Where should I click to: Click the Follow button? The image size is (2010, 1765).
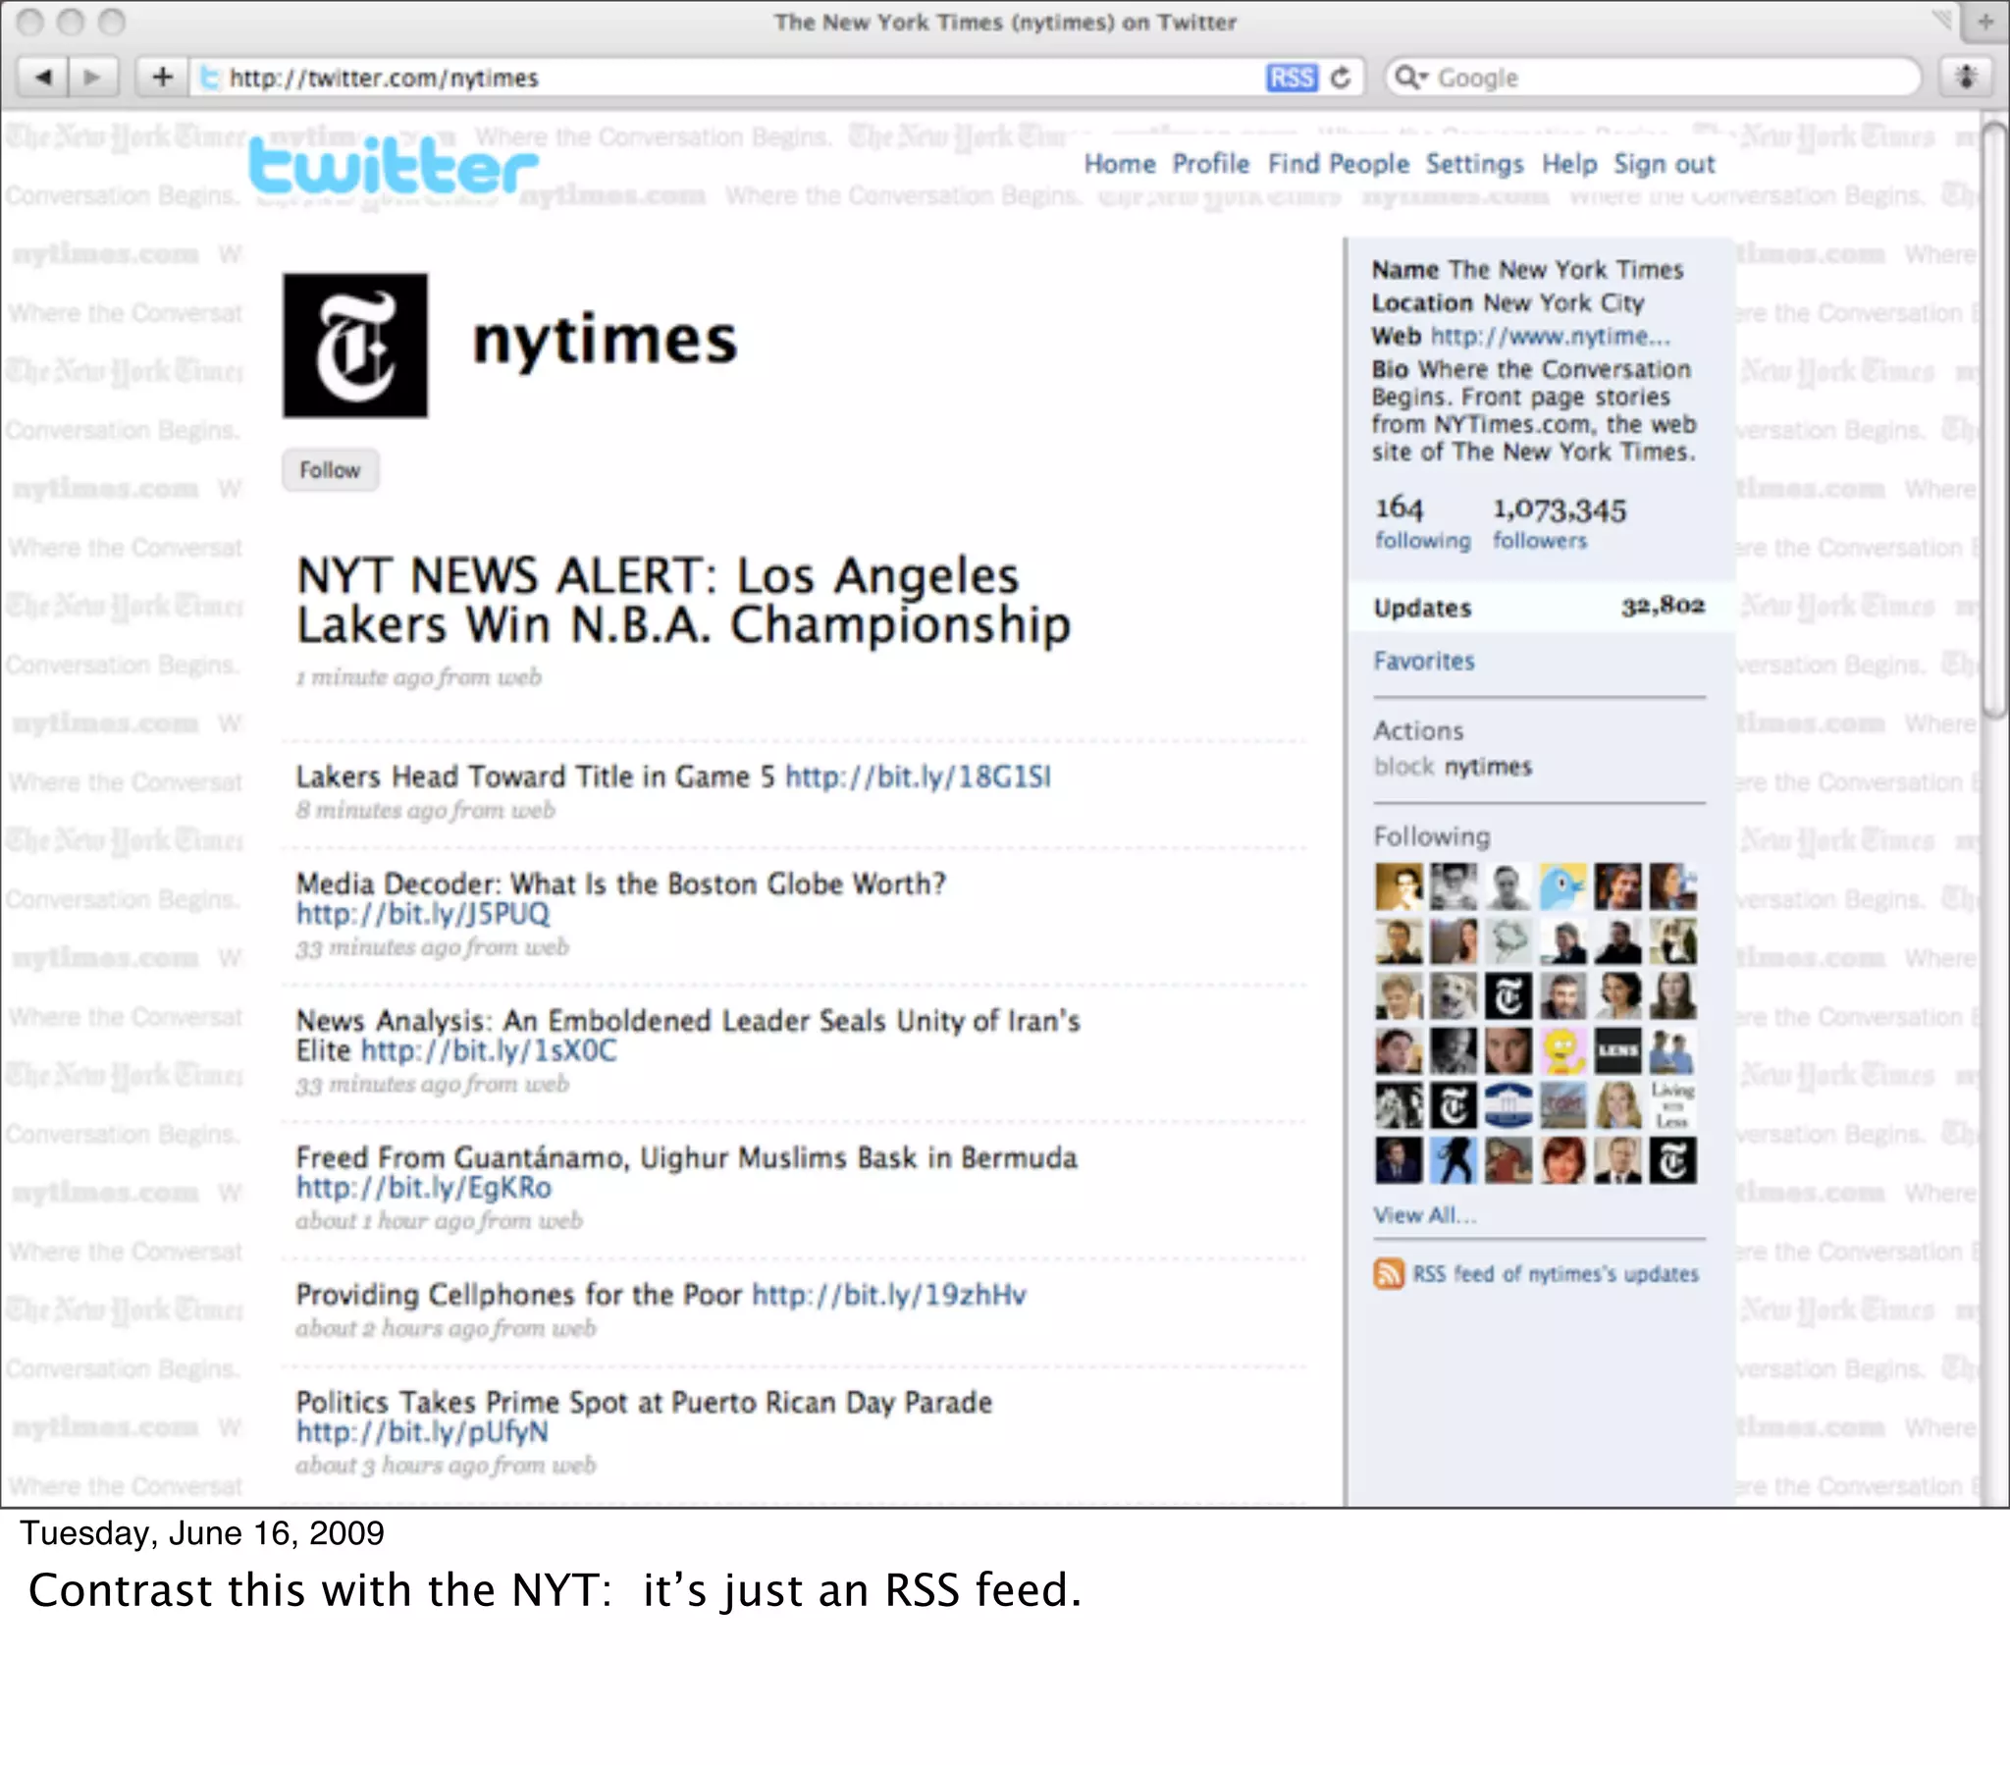click(x=331, y=470)
